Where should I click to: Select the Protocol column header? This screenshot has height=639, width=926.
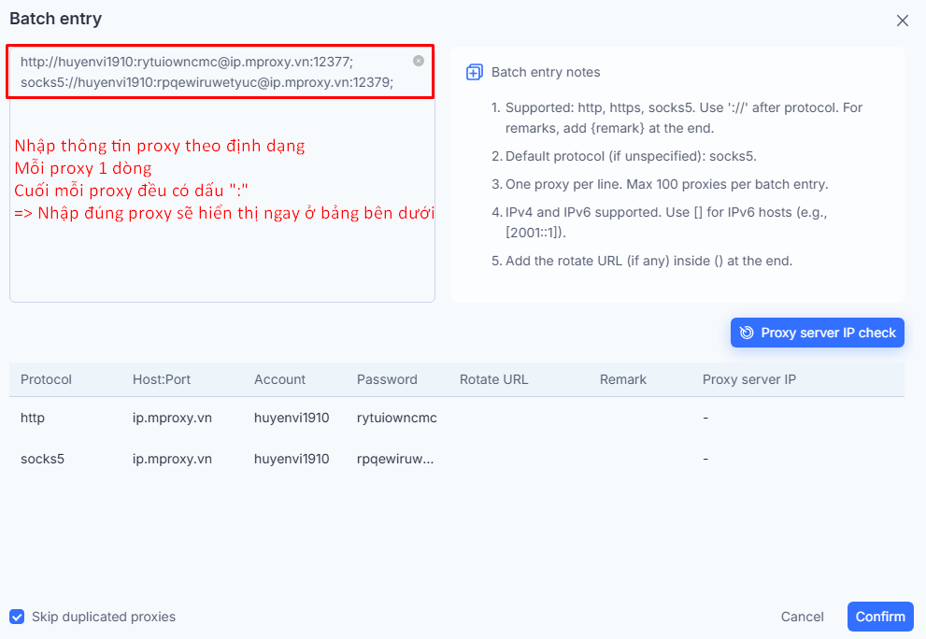46,379
